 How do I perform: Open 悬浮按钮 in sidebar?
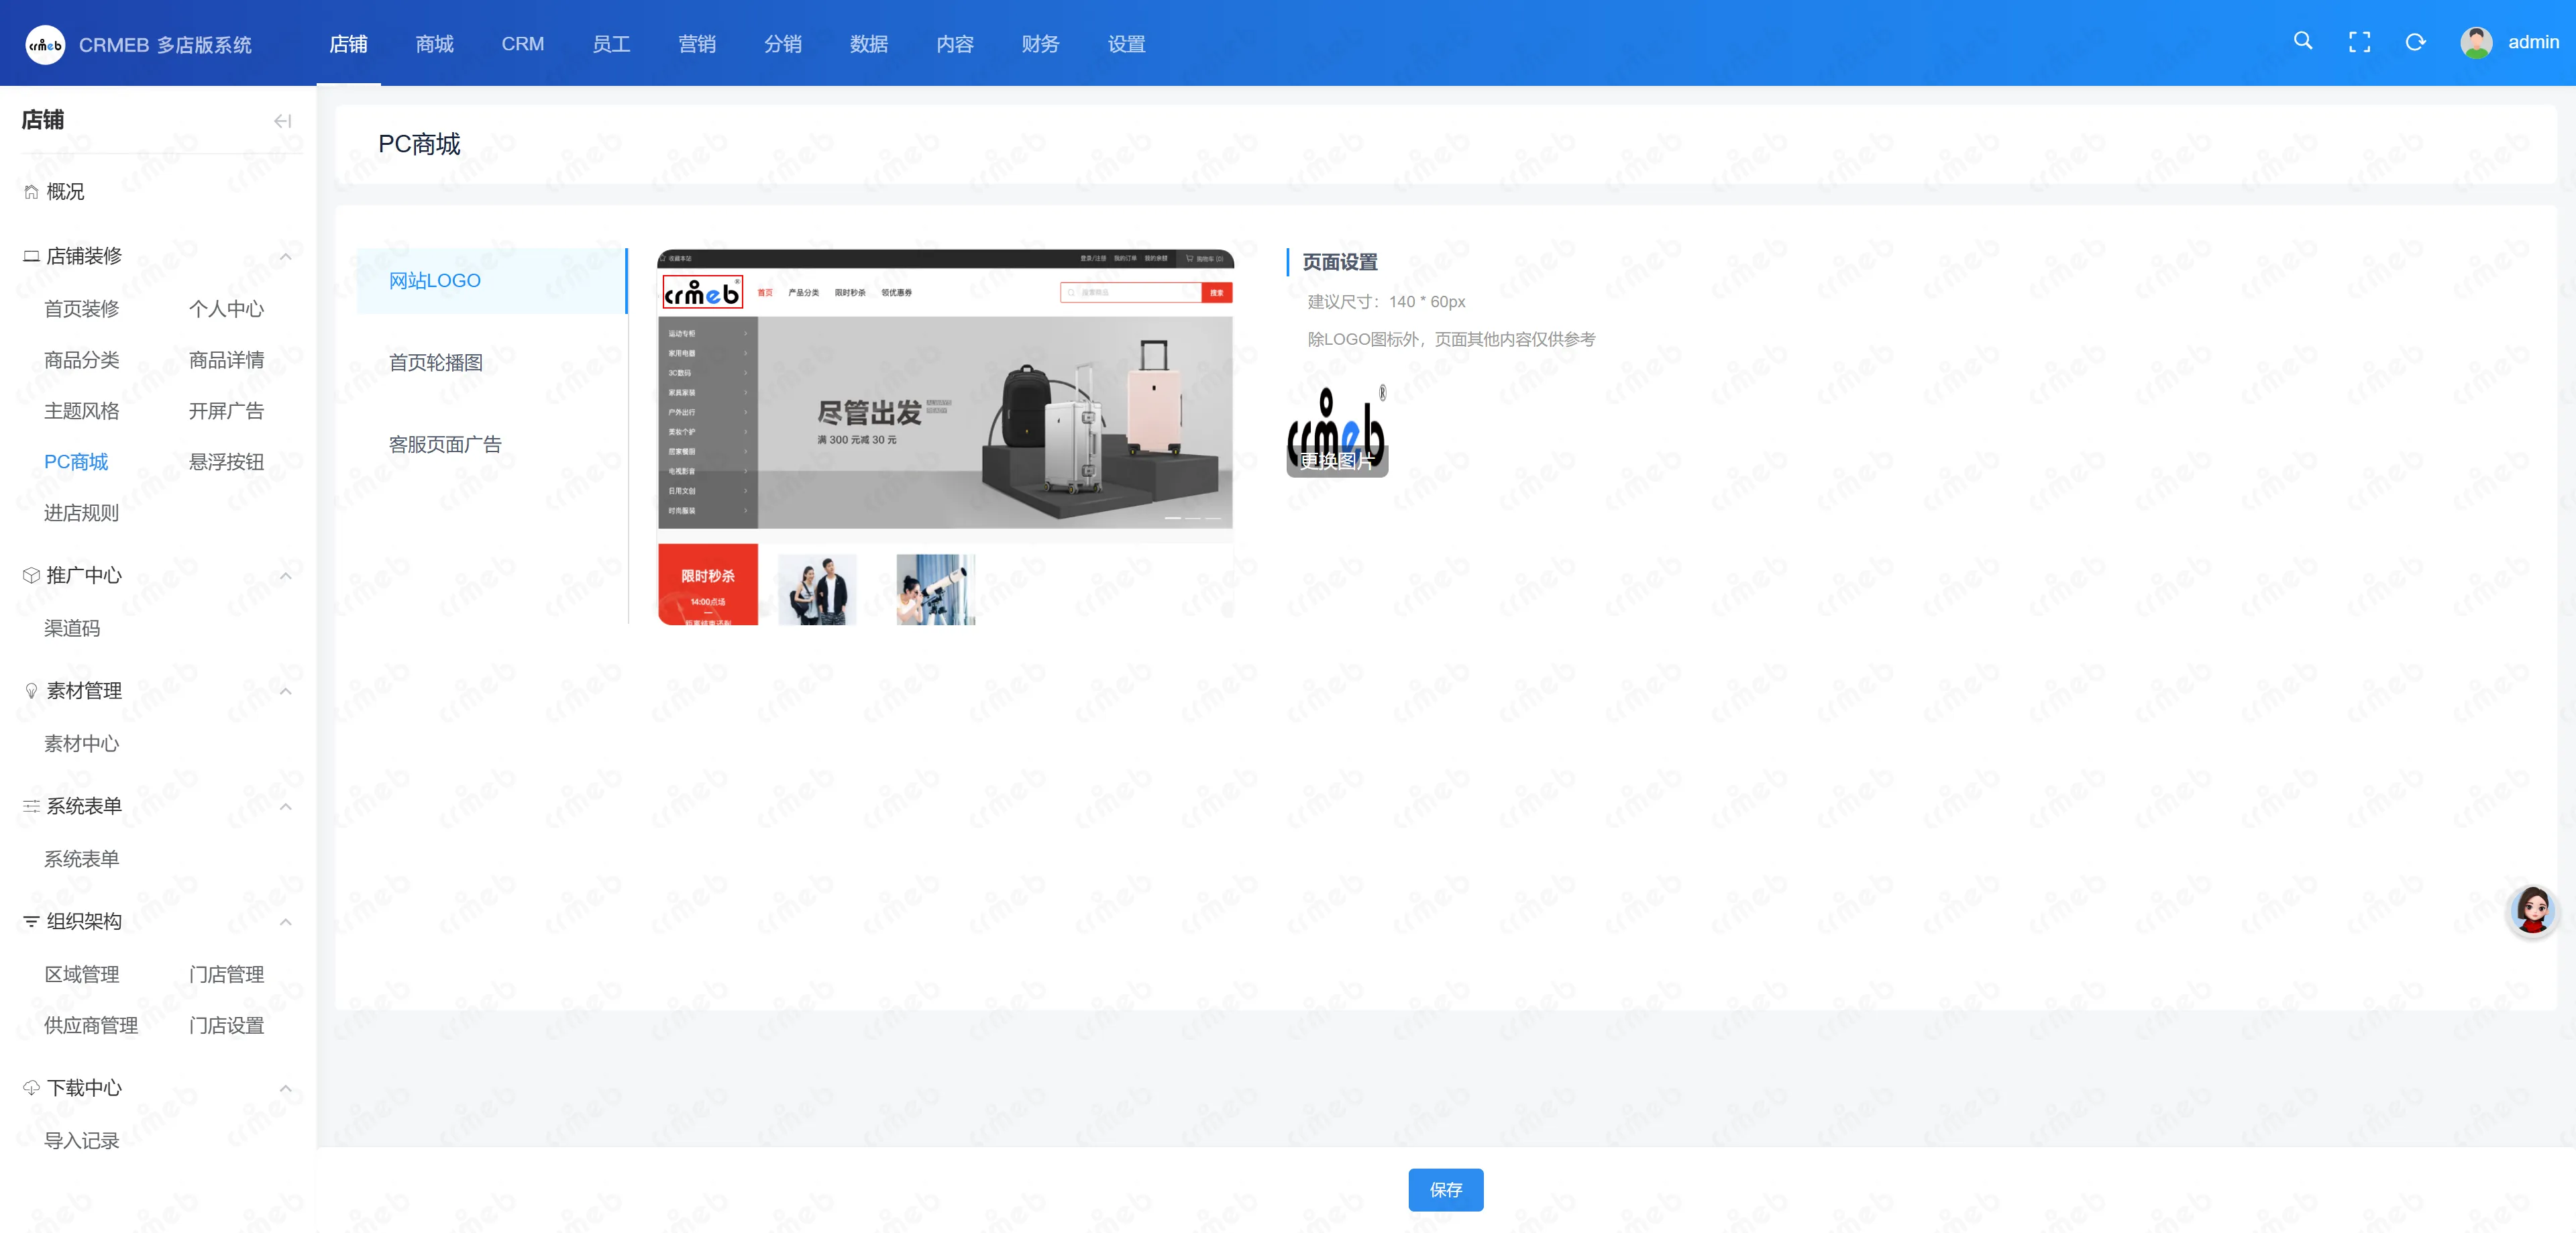pyautogui.click(x=227, y=462)
